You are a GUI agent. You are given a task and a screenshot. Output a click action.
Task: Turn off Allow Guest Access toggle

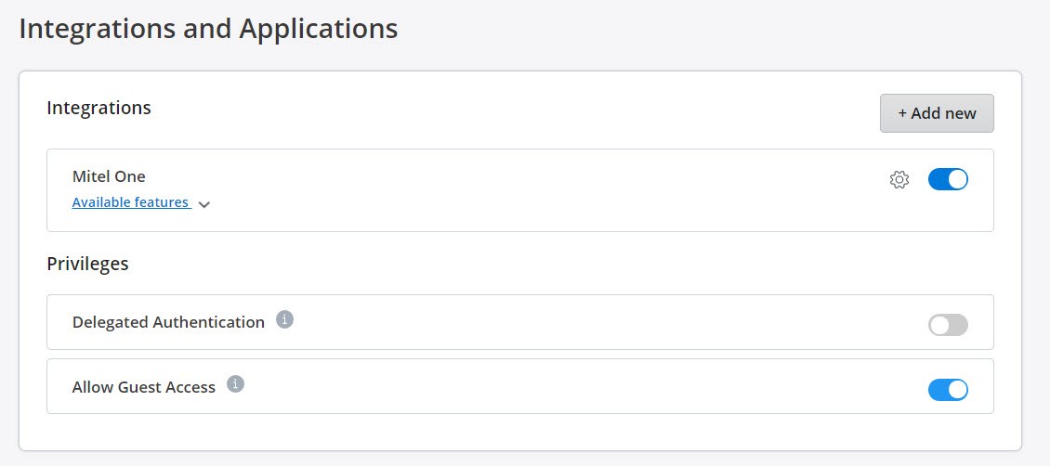coord(948,390)
